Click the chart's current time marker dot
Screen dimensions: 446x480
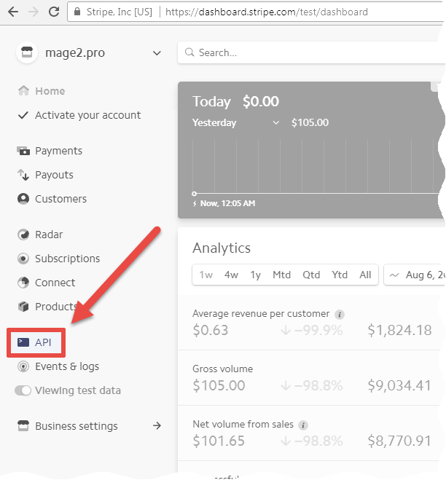(x=194, y=194)
